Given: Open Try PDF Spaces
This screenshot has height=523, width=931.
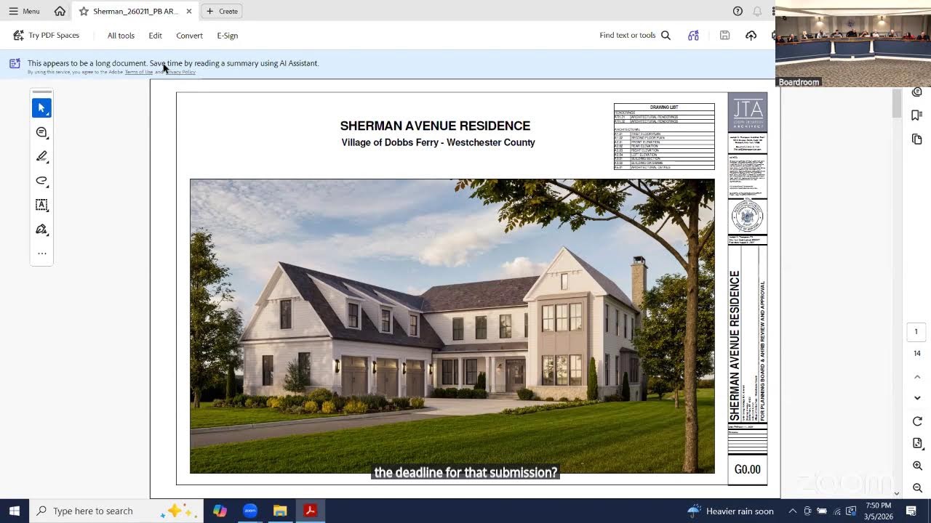Looking at the screenshot, I should [46, 35].
